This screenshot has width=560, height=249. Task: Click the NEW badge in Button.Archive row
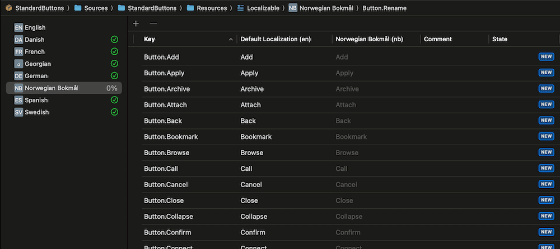click(x=547, y=88)
